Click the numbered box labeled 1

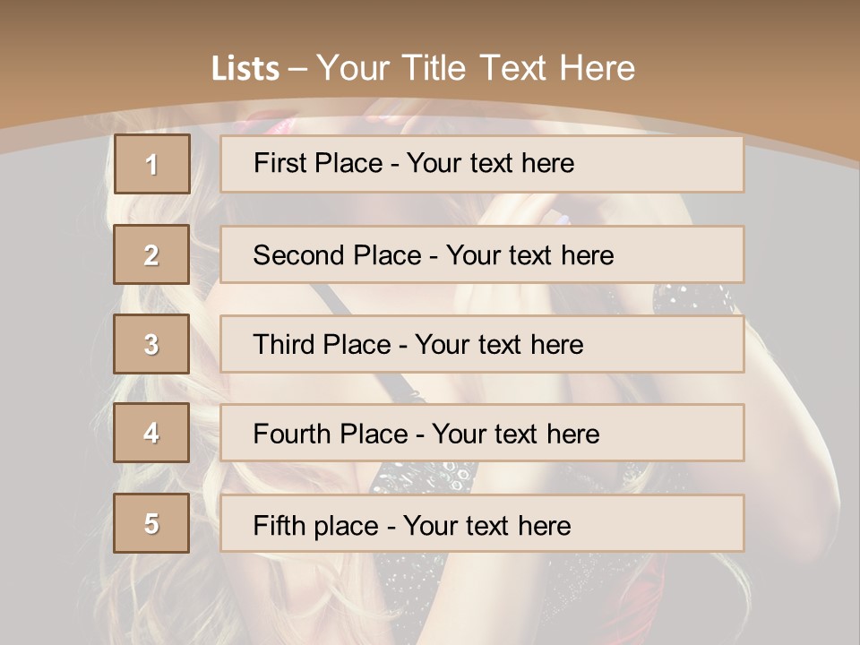pyautogui.click(x=151, y=164)
